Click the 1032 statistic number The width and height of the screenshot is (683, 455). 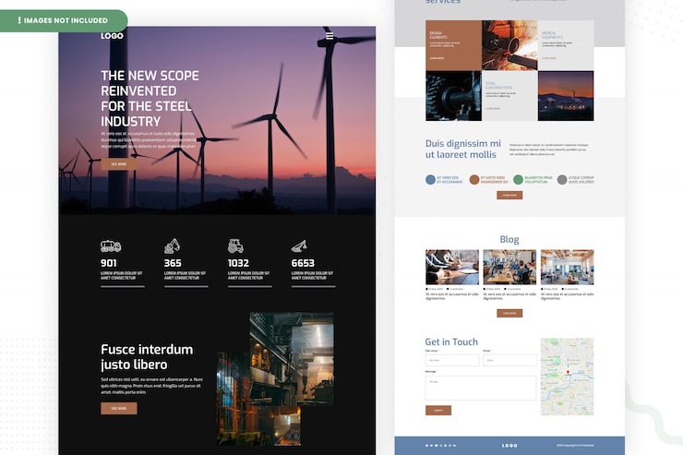(x=238, y=263)
